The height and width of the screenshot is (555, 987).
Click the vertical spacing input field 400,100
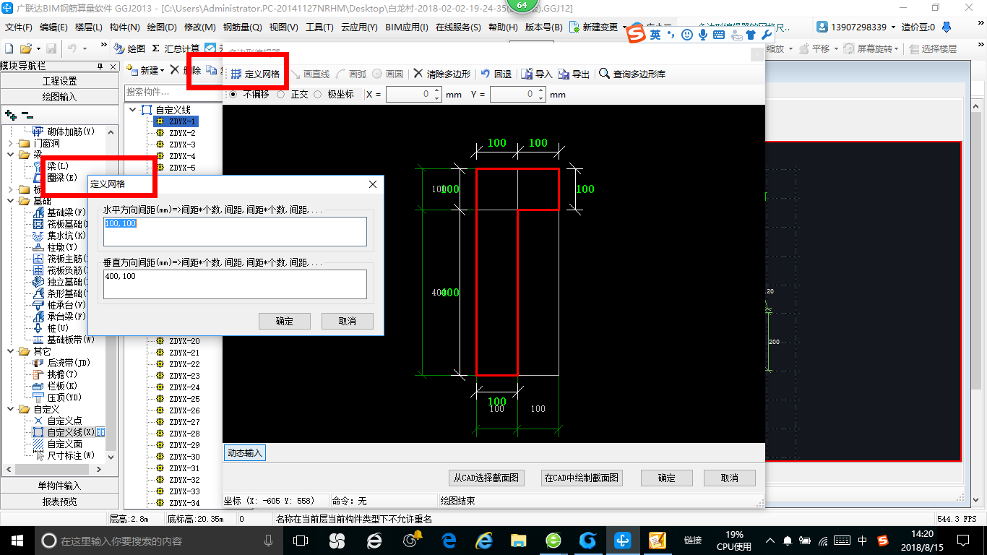pyautogui.click(x=235, y=284)
